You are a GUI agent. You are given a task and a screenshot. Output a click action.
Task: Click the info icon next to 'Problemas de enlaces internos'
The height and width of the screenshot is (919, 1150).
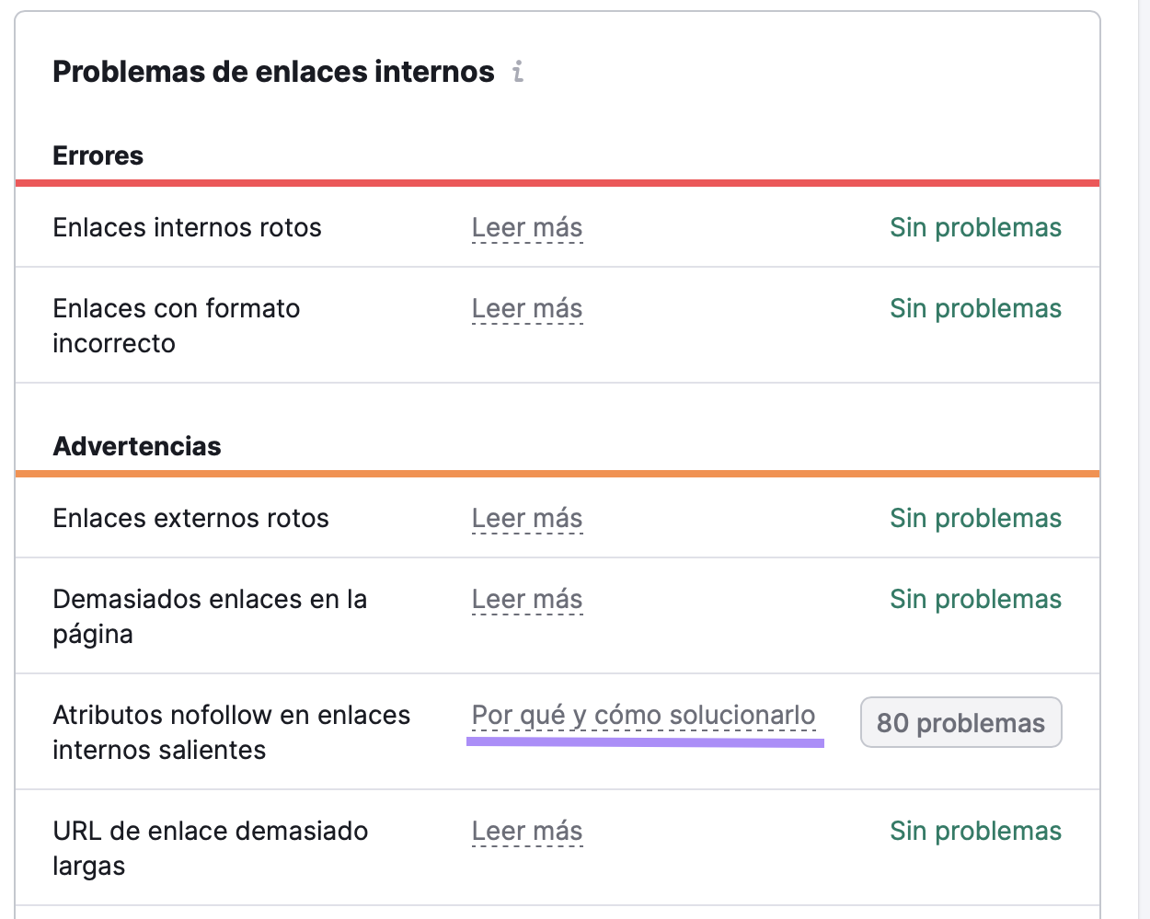tap(518, 71)
